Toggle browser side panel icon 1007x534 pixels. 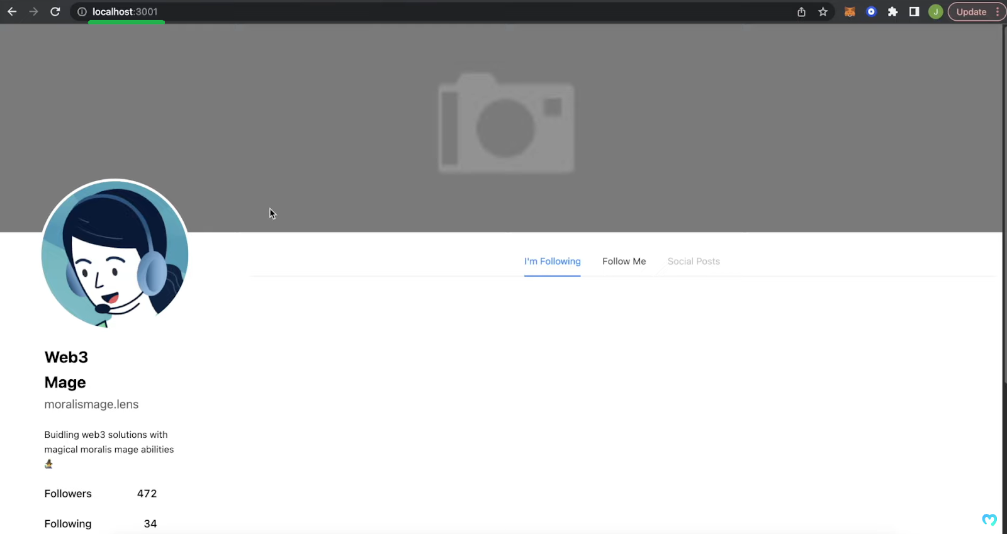(x=914, y=11)
